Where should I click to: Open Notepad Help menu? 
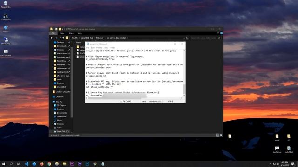click(x=113, y=48)
